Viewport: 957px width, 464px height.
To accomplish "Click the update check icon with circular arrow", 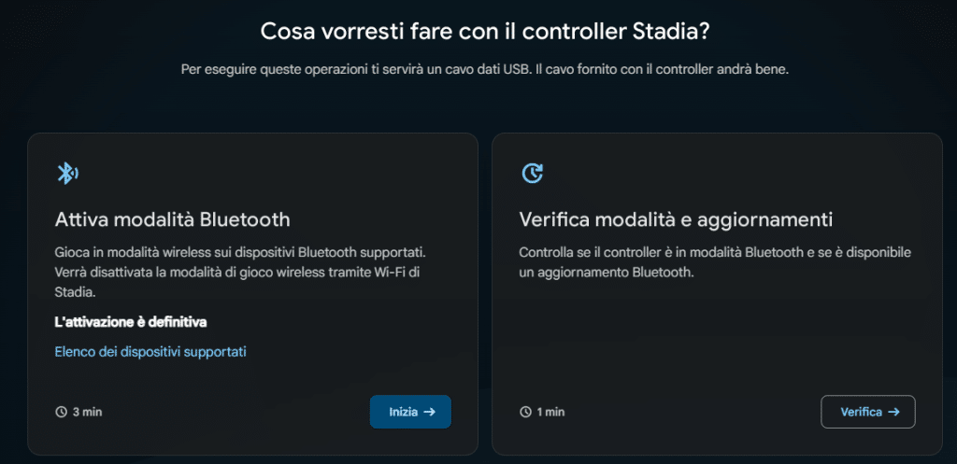I will pos(532,173).
